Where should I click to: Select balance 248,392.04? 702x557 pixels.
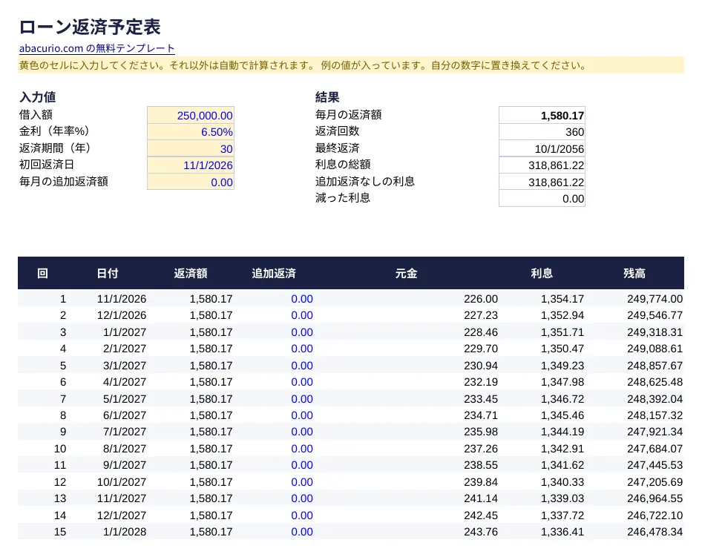pyautogui.click(x=655, y=399)
